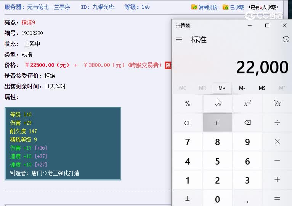Click the 已收藏 favorite link
This screenshot has width=292, height=206.
click(x=237, y=7)
